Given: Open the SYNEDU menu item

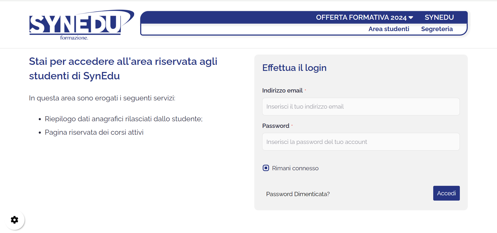Looking at the screenshot, I should coord(439,17).
